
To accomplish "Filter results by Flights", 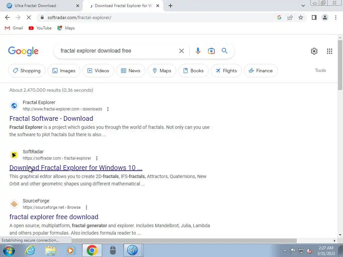I will [x=226, y=71].
